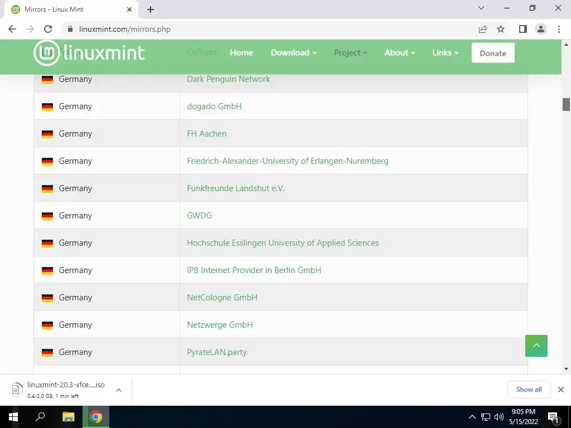
Task: Expand the Links menu
Action: pos(445,53)
